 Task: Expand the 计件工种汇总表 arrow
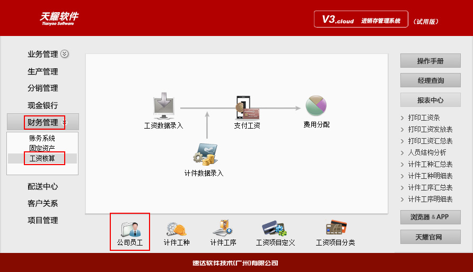[402, 165]
